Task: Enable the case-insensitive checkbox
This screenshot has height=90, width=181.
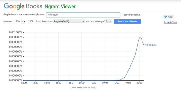Action: tap(122, 15)
